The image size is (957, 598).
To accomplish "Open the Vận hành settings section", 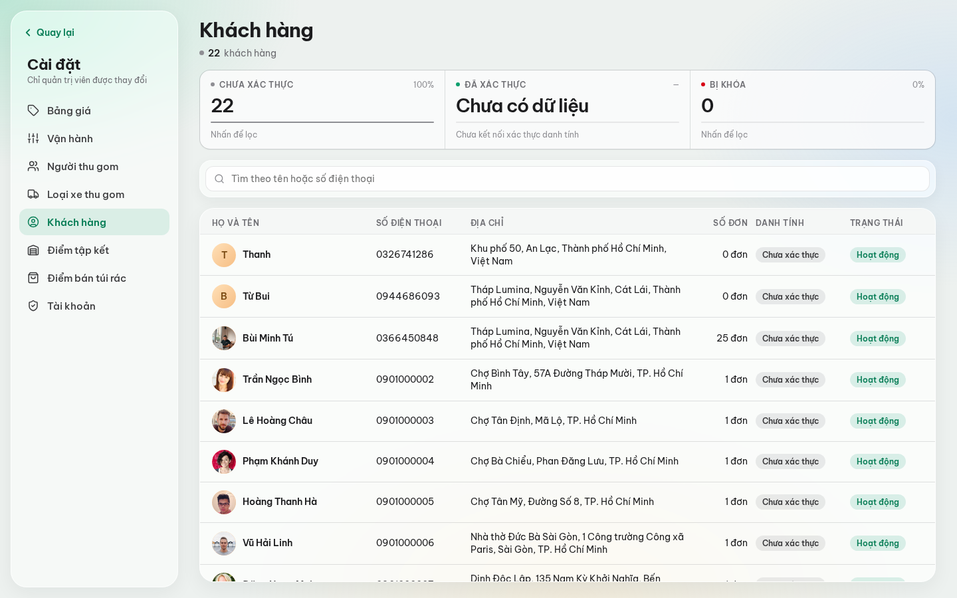I will [94, 138].
